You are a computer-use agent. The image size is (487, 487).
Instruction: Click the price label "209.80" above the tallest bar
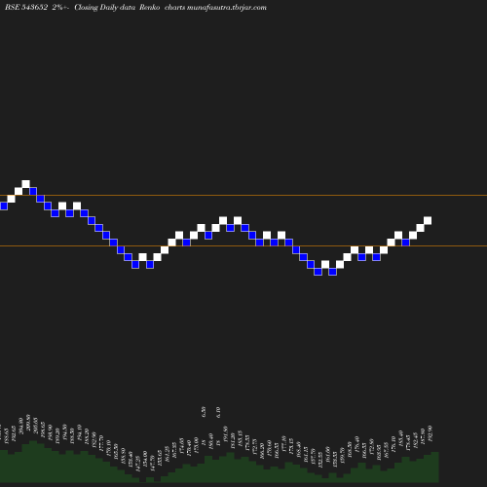click(28, 423)
